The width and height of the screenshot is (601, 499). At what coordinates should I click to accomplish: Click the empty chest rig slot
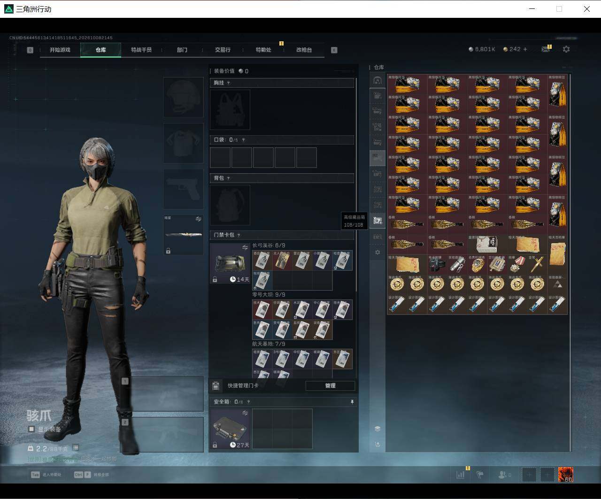click(230, 110)
